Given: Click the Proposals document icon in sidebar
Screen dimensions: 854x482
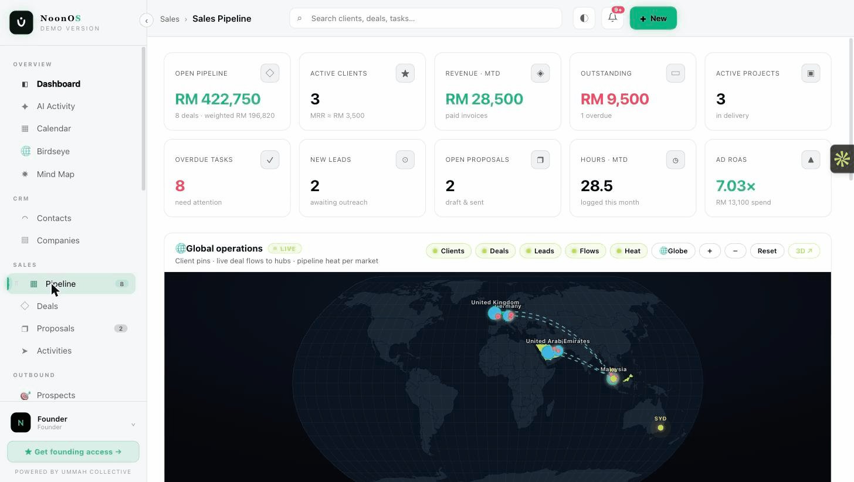Looking at the screenshot, I should coord(25,328).
